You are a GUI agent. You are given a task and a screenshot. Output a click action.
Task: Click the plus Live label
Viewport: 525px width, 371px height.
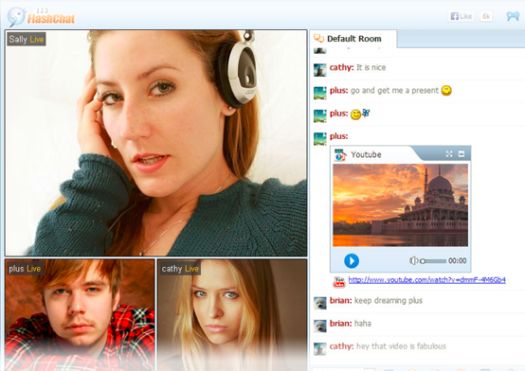25,269
